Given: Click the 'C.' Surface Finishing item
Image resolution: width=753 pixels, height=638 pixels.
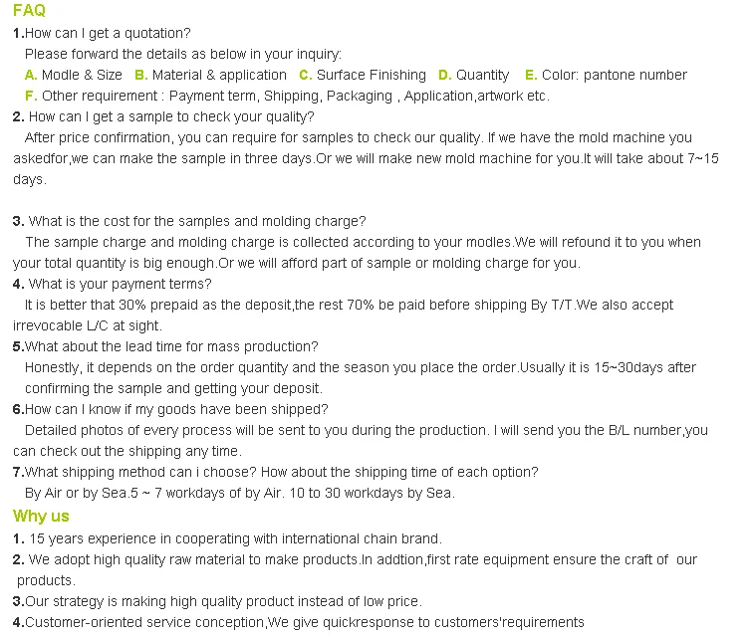Looking at the screenshot, I should [x=363, y=75].
